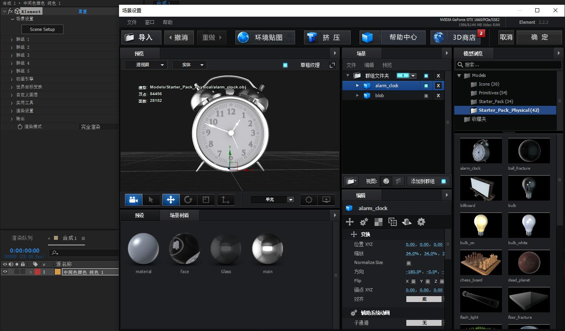
Task: Switch to the rotate gizmo tool
Action: tap(188, 200)
